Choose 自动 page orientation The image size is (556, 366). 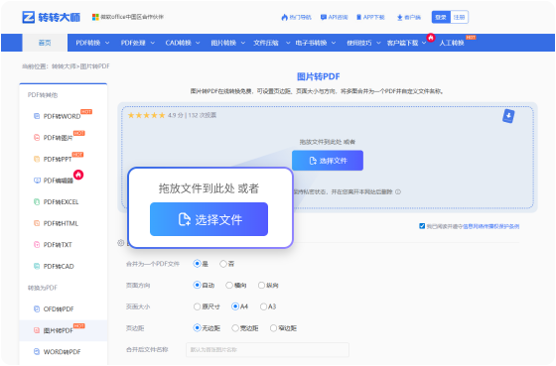[x=198, y=285]
